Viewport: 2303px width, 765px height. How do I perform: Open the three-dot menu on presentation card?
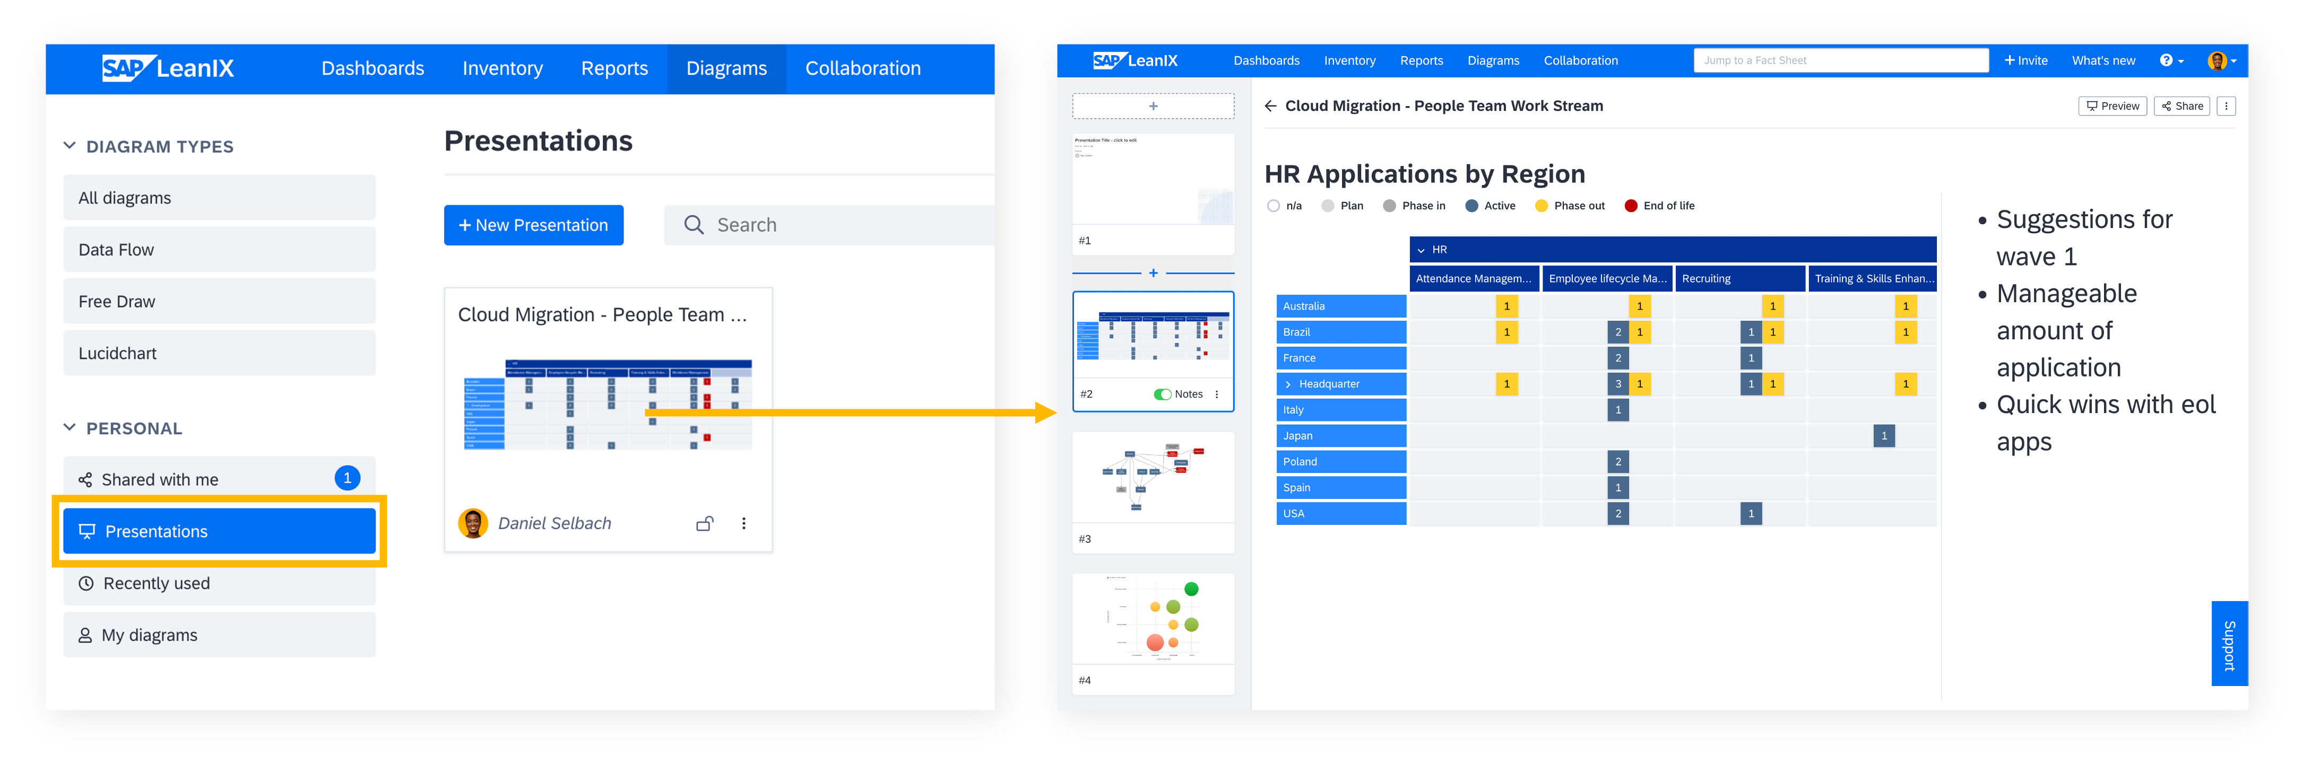(x=744, y=524)
